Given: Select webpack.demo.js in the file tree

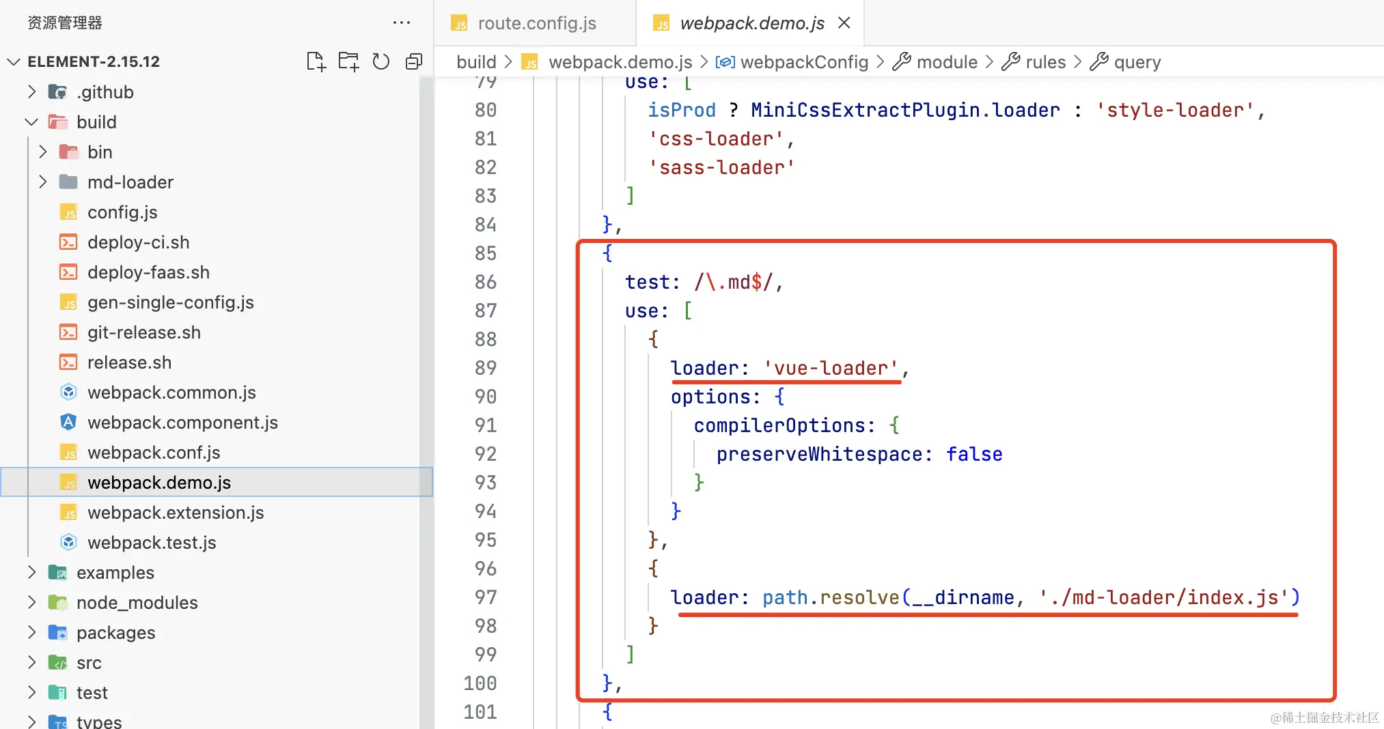Looking at the screenshot, I should click(217, 482).
